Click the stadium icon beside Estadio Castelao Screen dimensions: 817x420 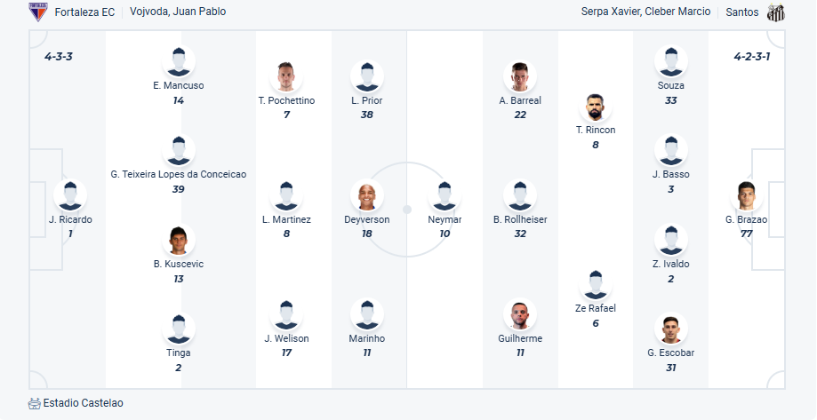point(35,403)
